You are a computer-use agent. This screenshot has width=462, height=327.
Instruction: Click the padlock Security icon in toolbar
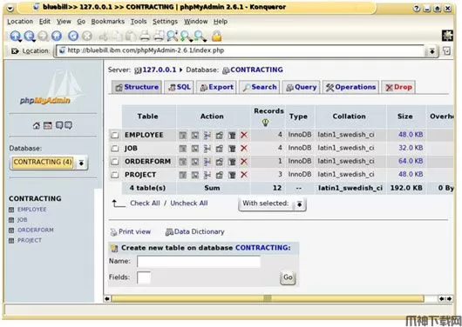tap(217, 37)
